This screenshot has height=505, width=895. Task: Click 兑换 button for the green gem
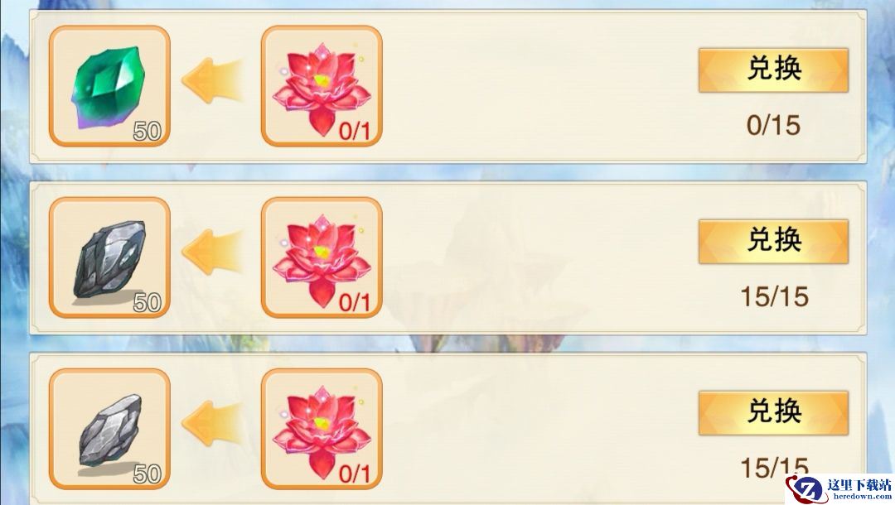[x=773, y=70]
